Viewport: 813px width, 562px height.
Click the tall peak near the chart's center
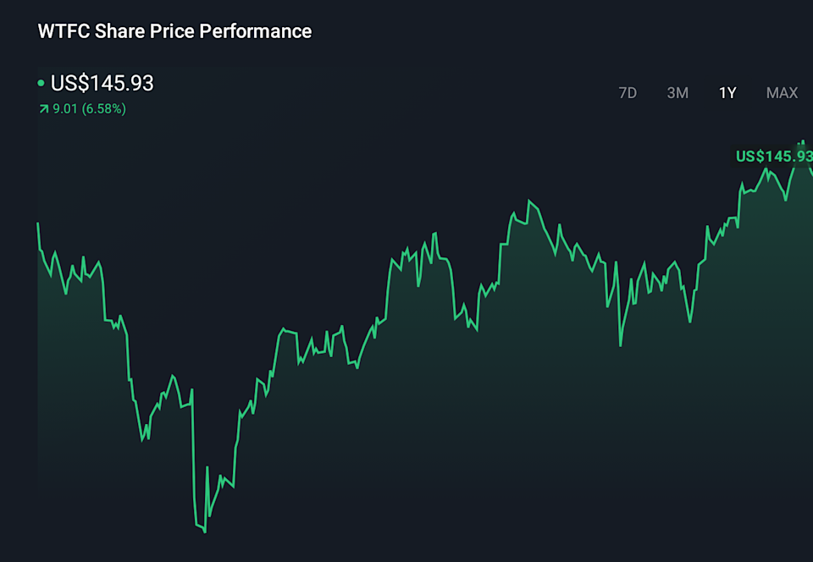(x=529, y=201)
